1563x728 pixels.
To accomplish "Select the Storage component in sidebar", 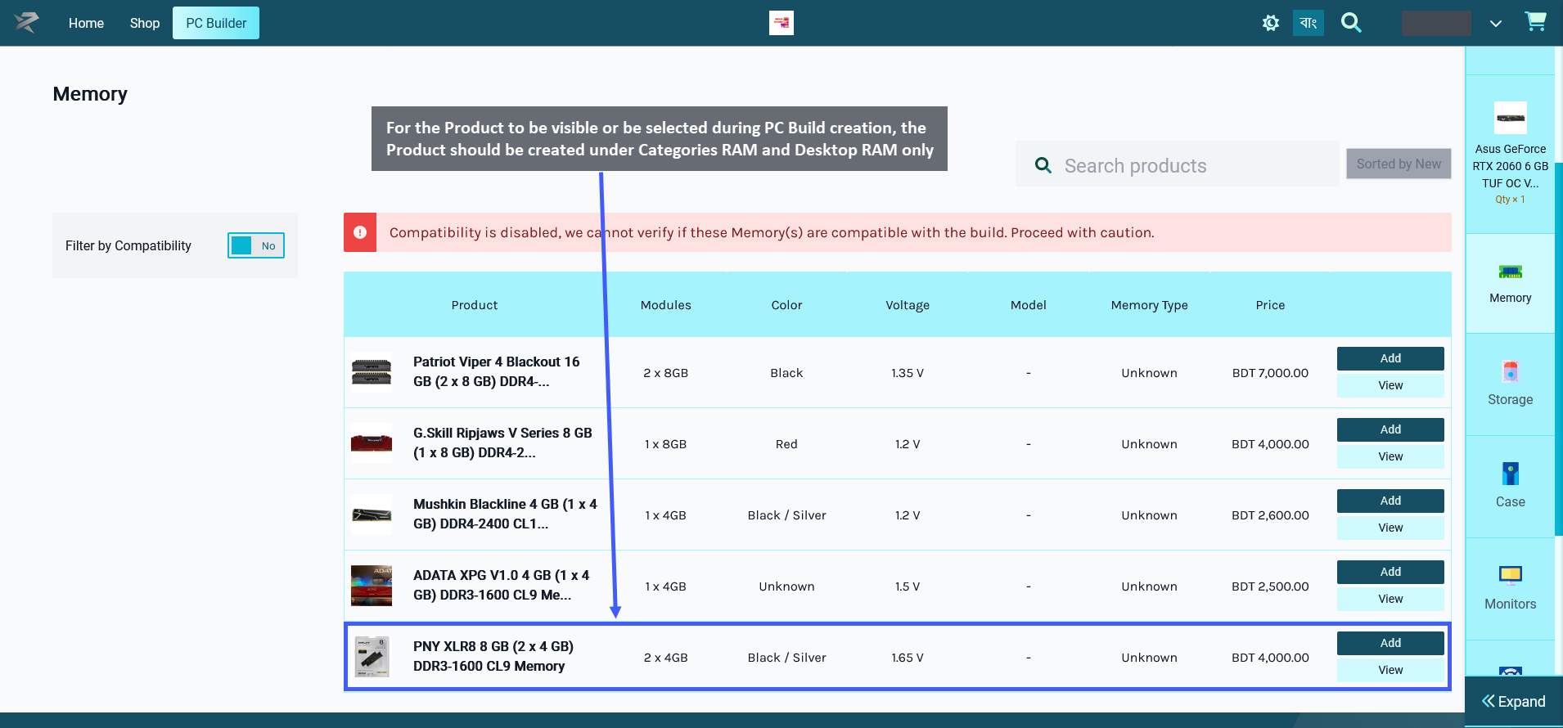I will pyautogui.click(x=1510, y=384).
